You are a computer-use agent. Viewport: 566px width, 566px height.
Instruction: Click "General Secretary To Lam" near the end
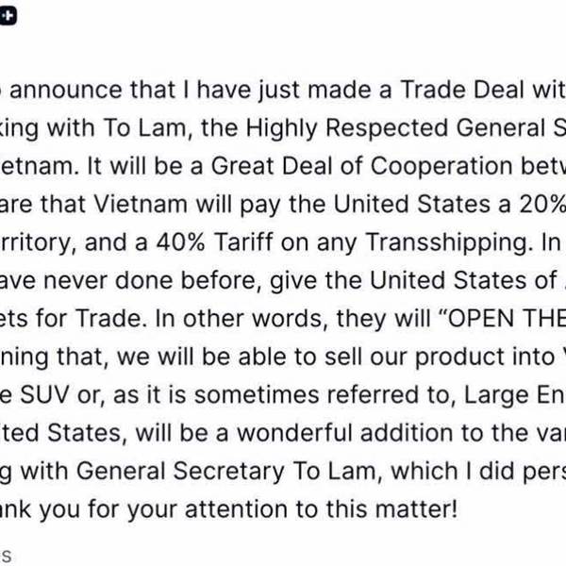(226, 471)
